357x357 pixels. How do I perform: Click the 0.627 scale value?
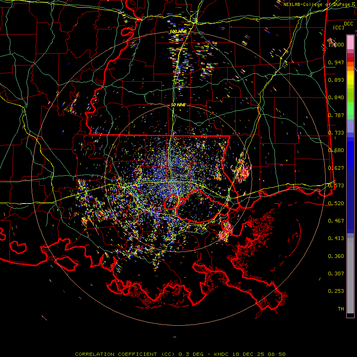(336, 168)
